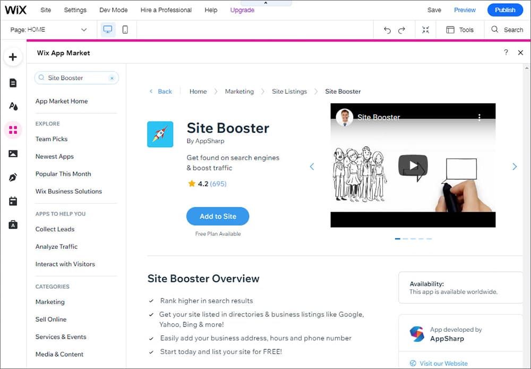Open the Hire a Professional menu
Screen dimensions: 531x369
tap(166, 10)
